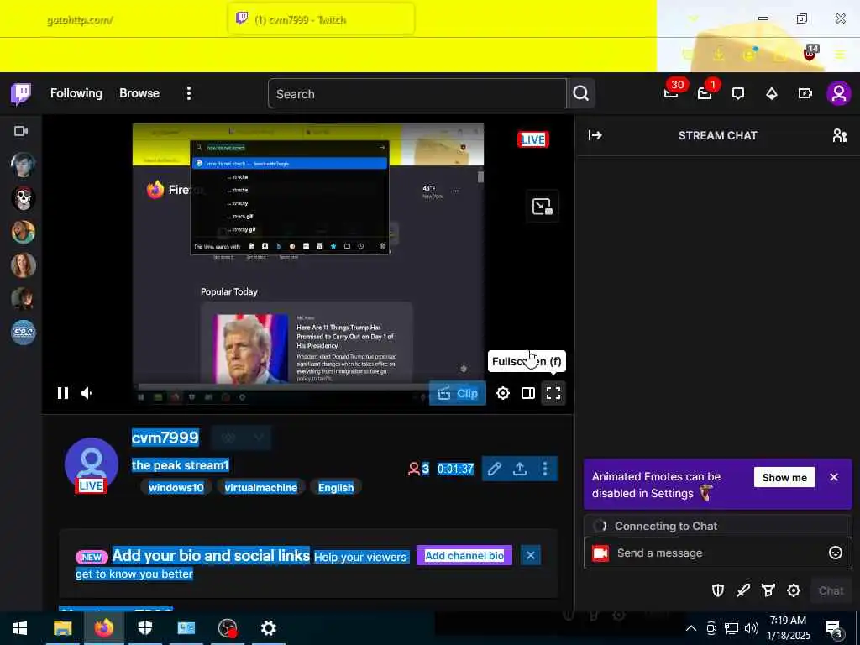Select the virtualmachine tag
The width and height of the screenshot is (860, 645).
tap(261, 488)
